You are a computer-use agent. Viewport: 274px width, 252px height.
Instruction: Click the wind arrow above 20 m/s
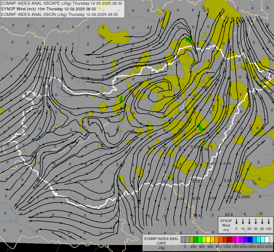pos(249,221)
